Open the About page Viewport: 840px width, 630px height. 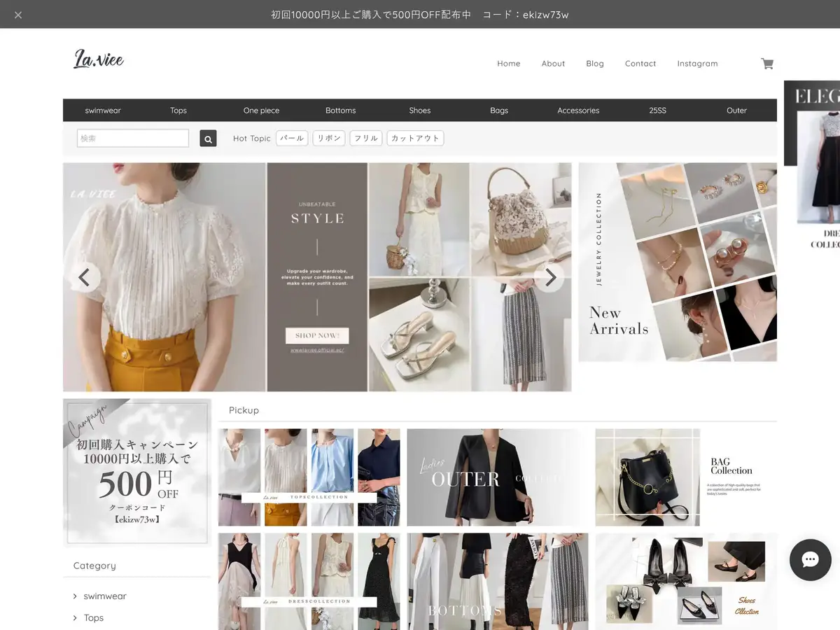pyautogui.click(x=553, y=64)
